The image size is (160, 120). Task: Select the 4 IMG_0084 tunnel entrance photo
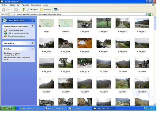click(65, 43)
